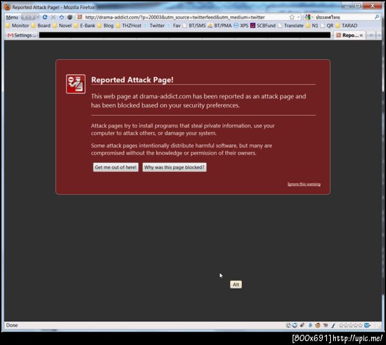Open the Monitor bookmark folder
The width and height of the screenshot is (386, 345).
point(17,25)
